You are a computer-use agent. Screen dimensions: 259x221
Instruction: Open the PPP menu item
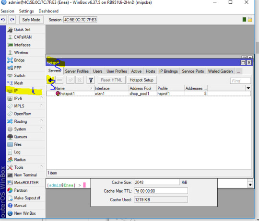(x=25, y=68)
